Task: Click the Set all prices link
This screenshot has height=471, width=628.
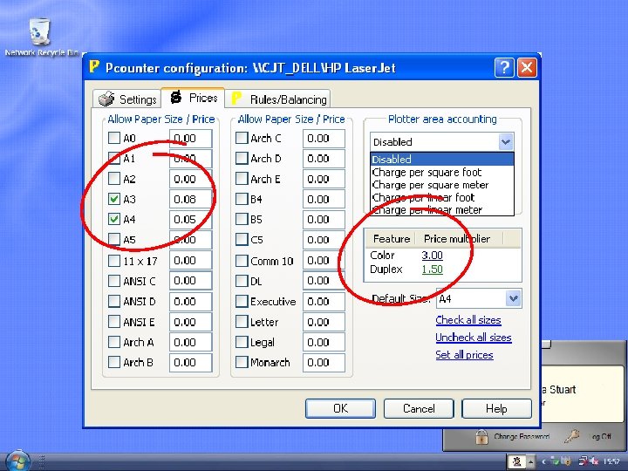Action: click(x=464, y=355)
